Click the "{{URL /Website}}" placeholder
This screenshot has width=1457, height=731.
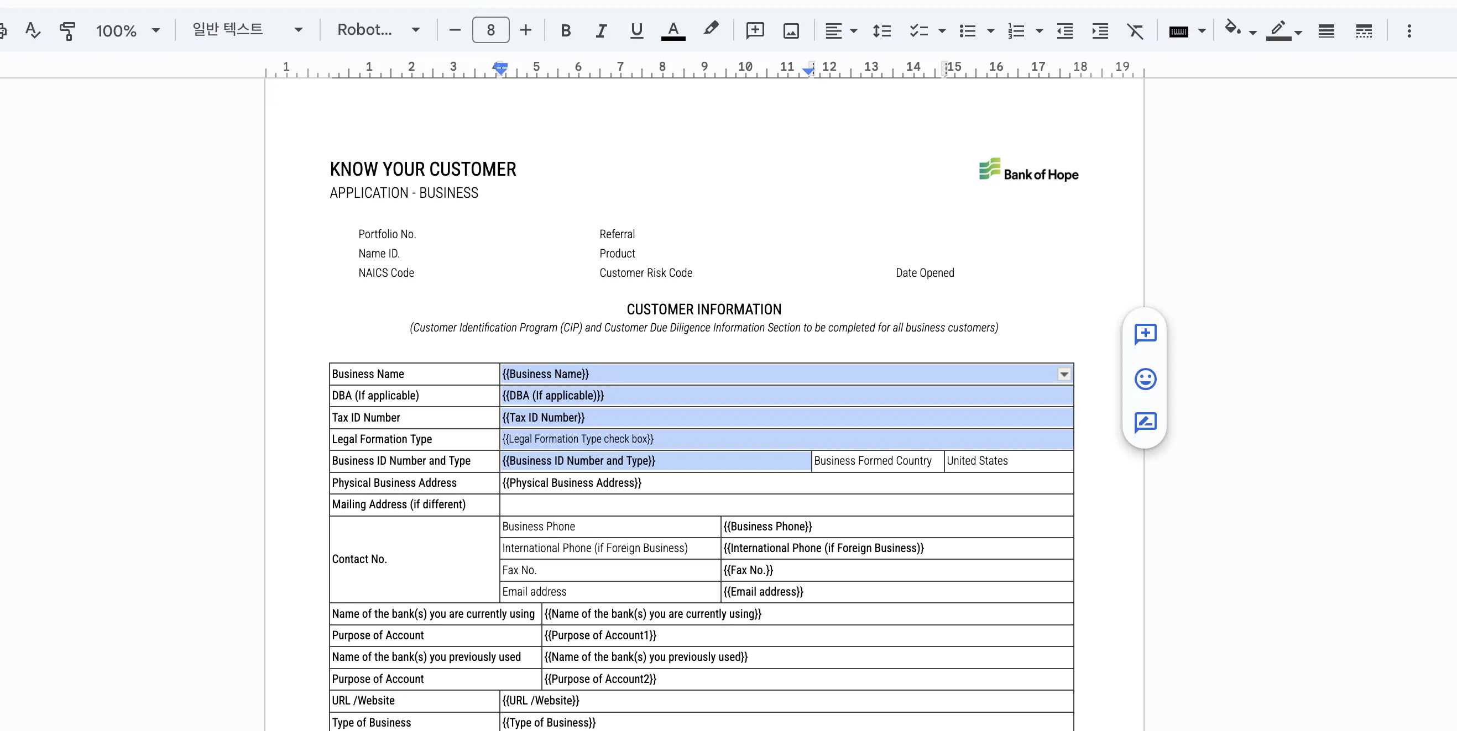540,701
